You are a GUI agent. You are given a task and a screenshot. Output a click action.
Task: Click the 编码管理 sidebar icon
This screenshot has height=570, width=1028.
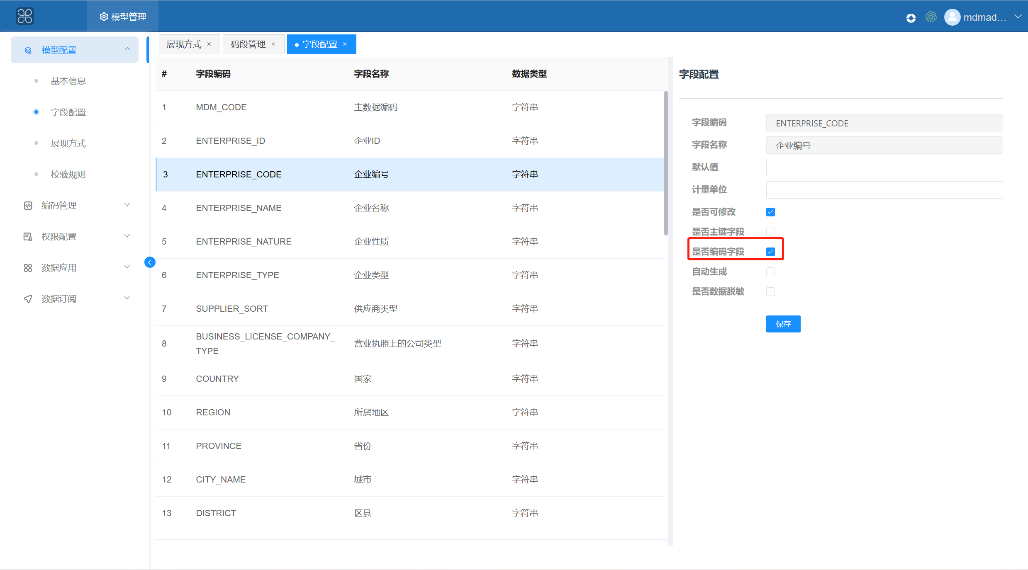pyautogui.click(x=28, y=206)
